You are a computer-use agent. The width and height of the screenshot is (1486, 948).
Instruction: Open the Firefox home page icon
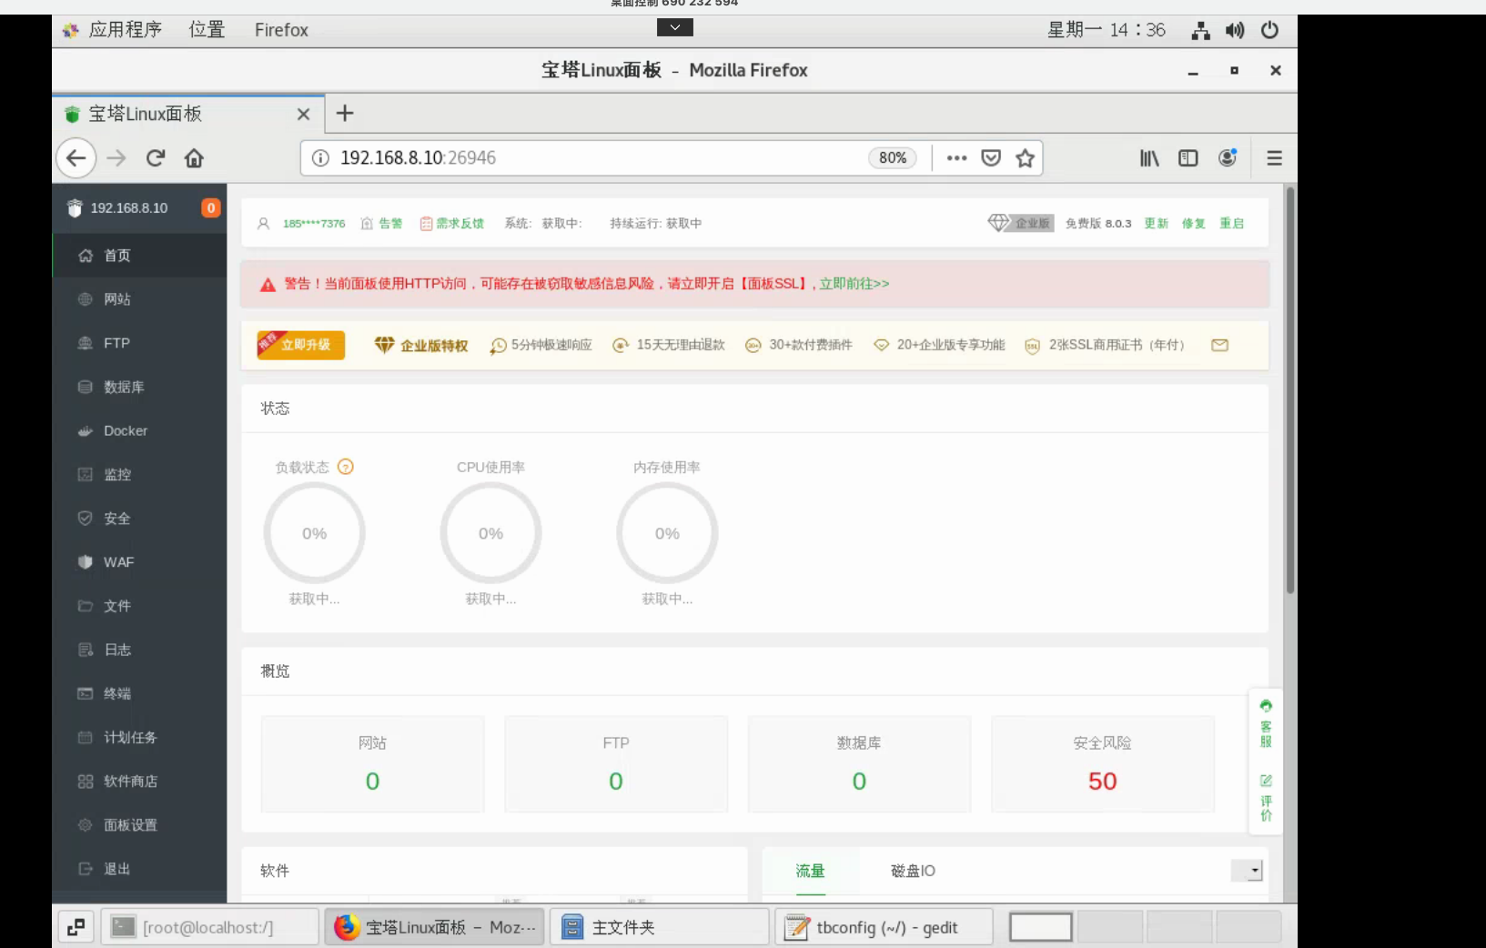click(x=194, y=158)
